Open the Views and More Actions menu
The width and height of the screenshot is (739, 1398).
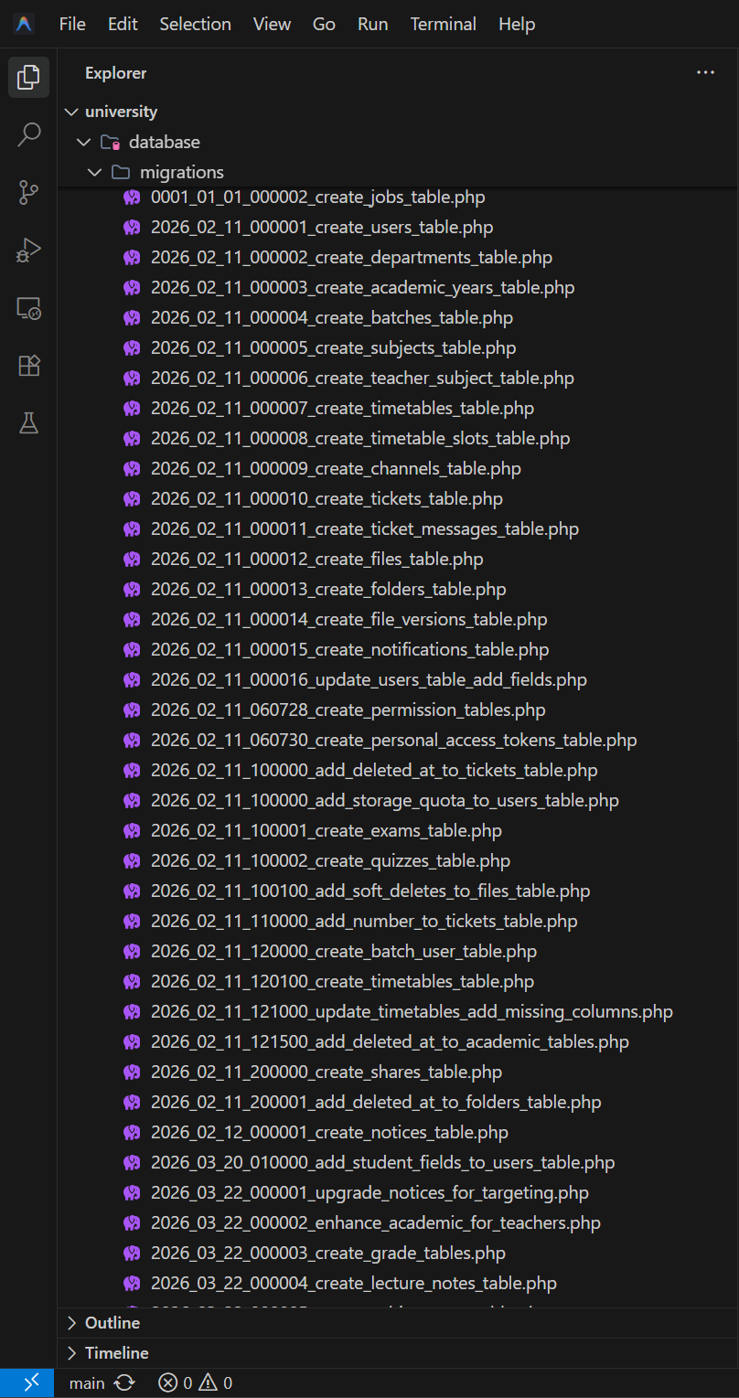pyautogui.click(x=705, y=72)
